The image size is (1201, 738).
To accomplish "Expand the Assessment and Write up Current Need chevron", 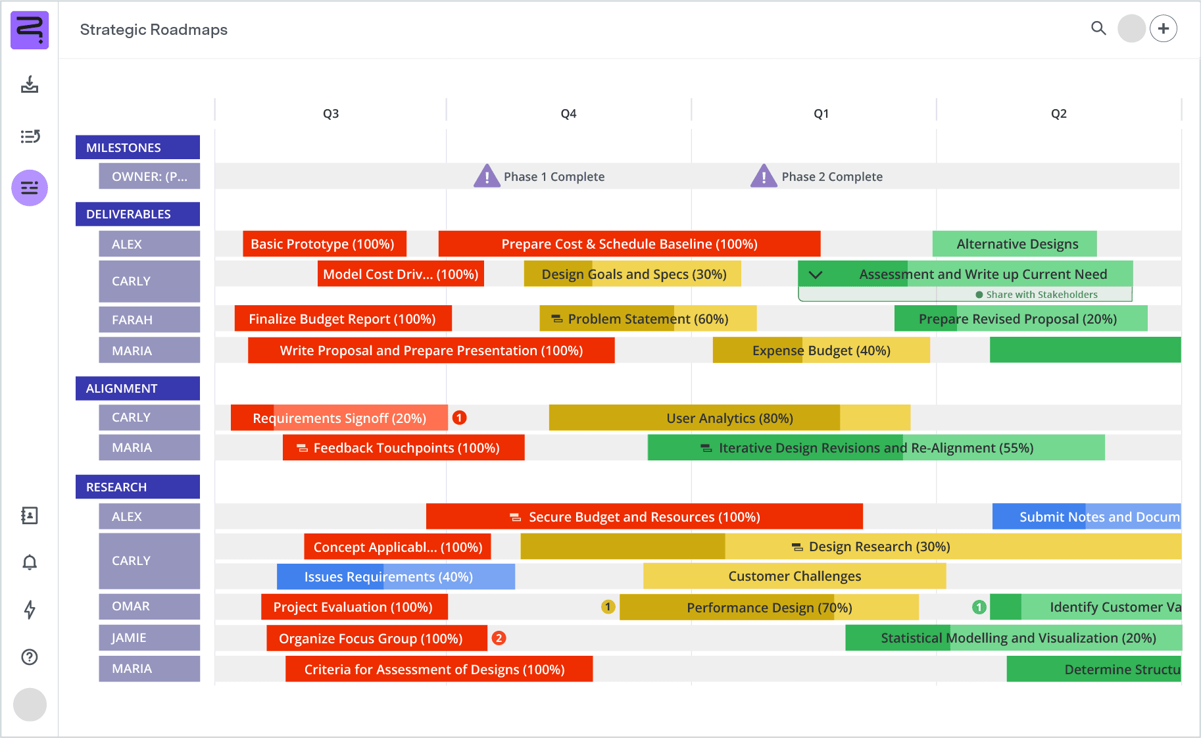I will (816, 274).
